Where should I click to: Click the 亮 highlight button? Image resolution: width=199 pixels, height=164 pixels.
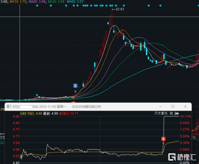pos(171,113)
